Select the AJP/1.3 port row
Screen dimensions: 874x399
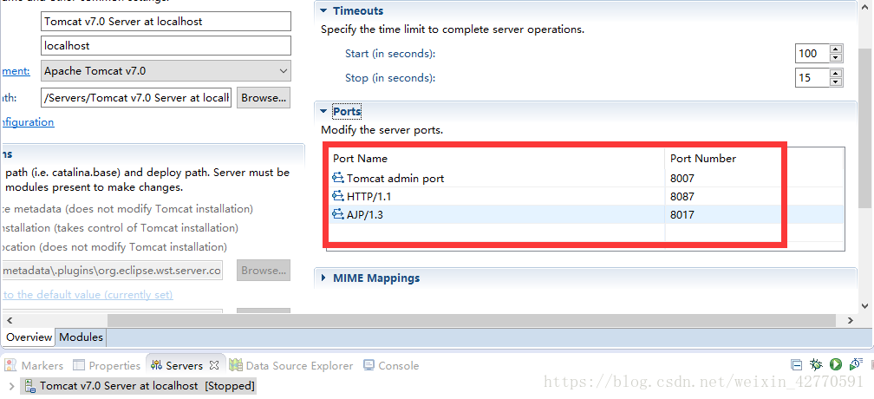pos(585,214)
